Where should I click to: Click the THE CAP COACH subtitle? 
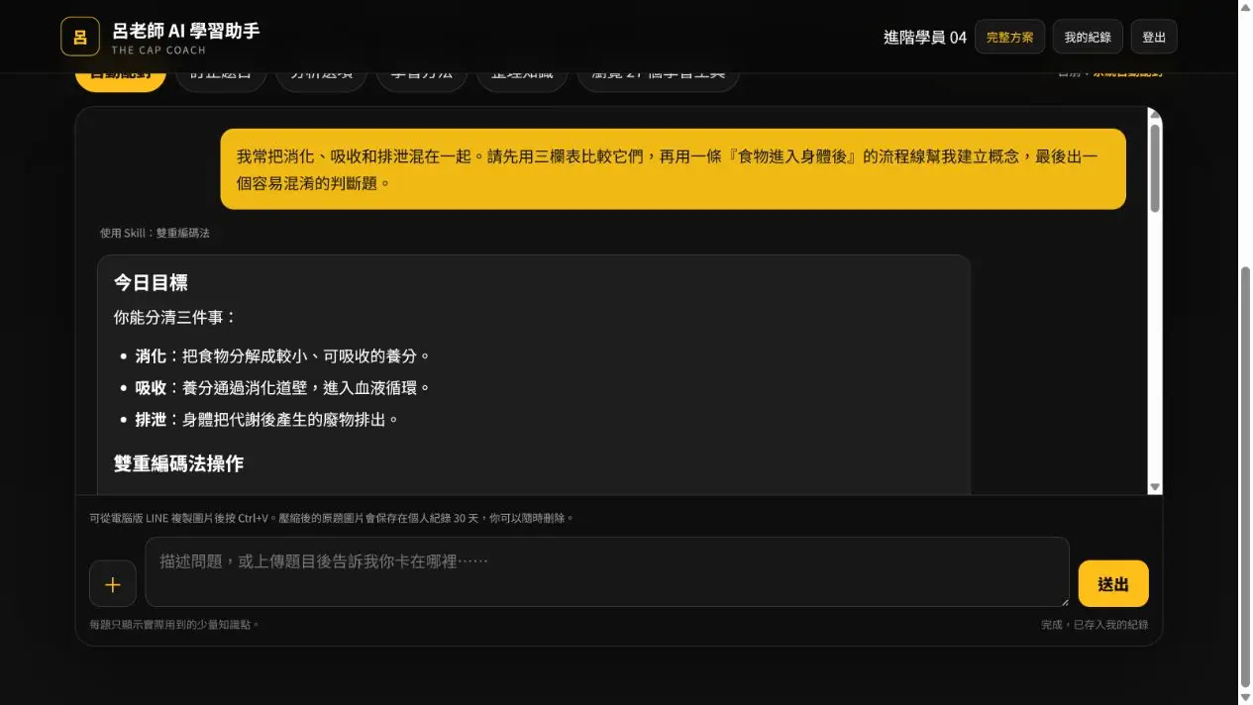coord(158,50)
